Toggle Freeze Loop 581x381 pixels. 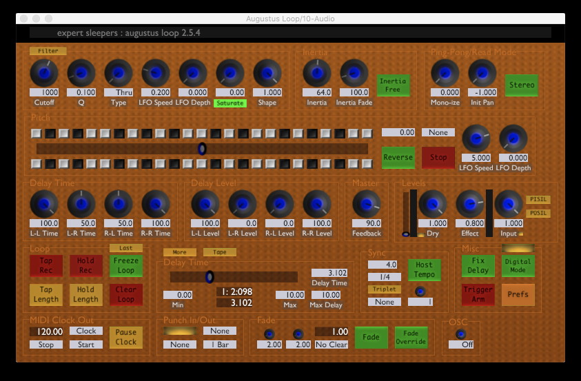[126, 265]
